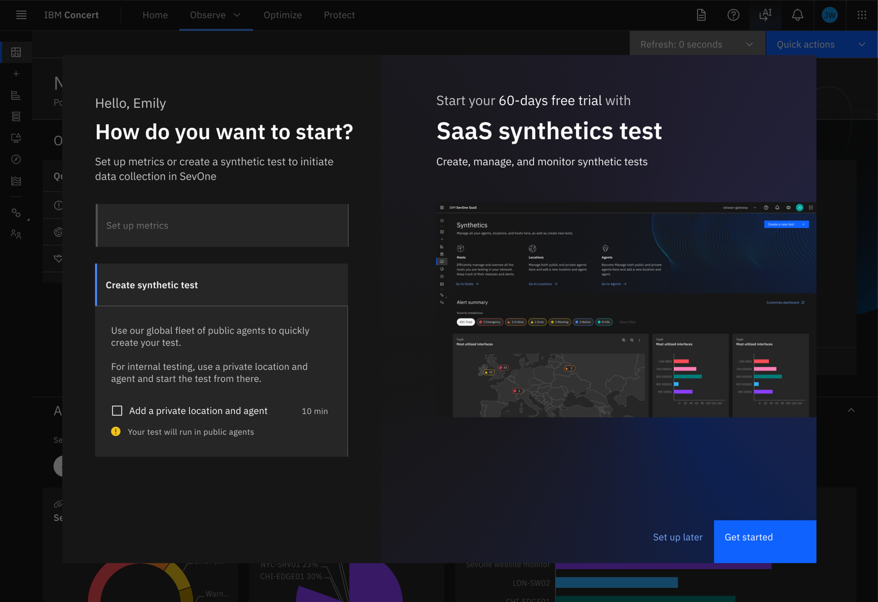Open the users icon in left sidebar

pos(16,234)
